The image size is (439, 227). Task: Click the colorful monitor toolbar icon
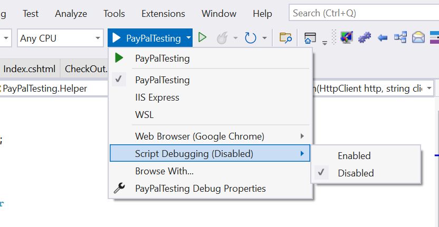pos(347,37)
